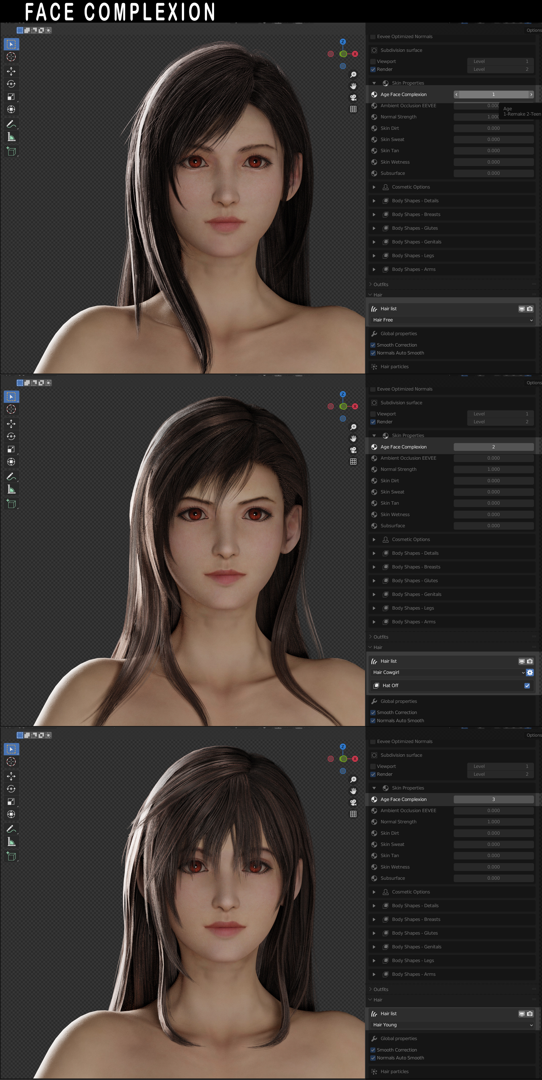This screenshot has height=1080, width=542.
Task: Expand Body Shapes - Breasts in the middle panel
Action: pos(374,567)
